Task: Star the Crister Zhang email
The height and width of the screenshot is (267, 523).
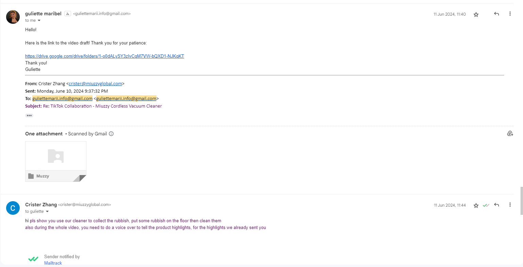Action: 476,205
